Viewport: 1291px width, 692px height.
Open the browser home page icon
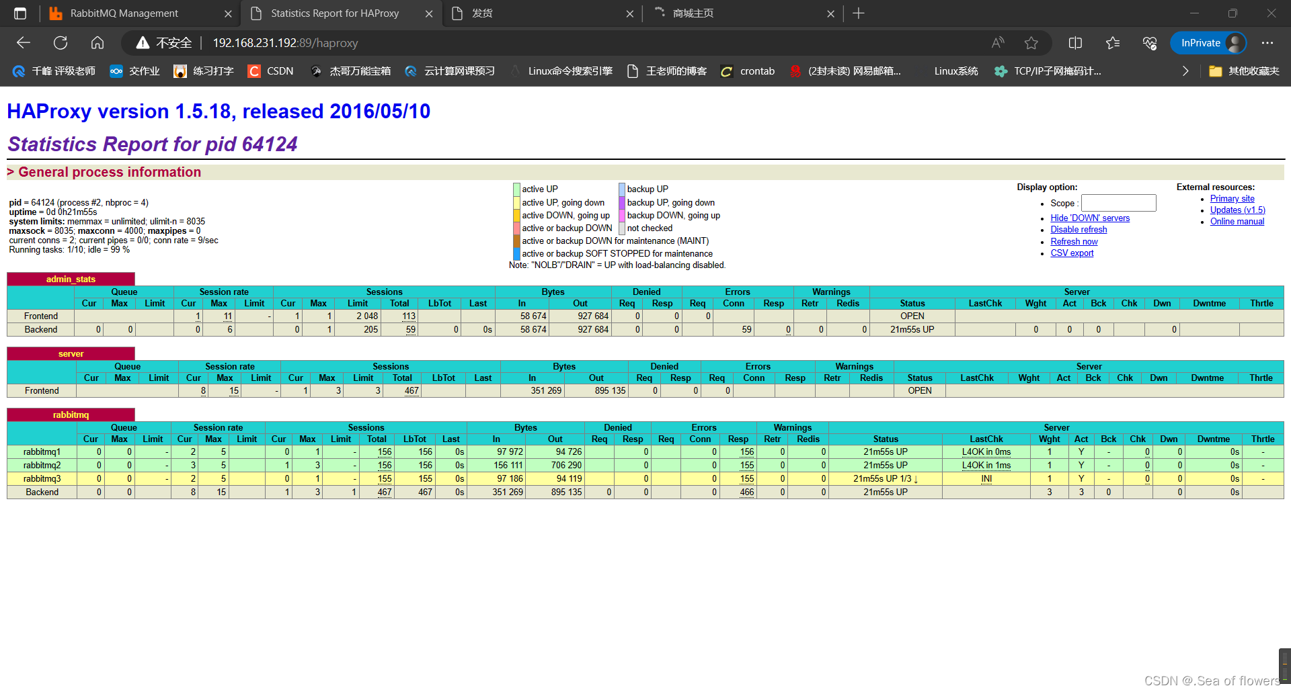pos(97,43)
